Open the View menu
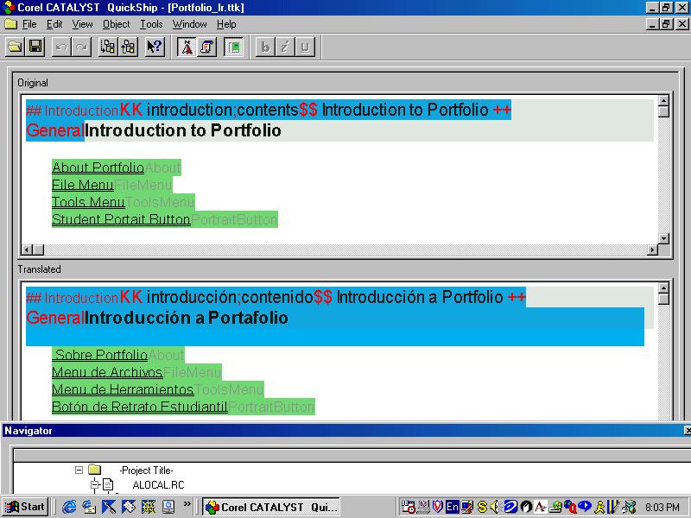The width and height of the screenshot is (691, 518). [x=82, y=24]
